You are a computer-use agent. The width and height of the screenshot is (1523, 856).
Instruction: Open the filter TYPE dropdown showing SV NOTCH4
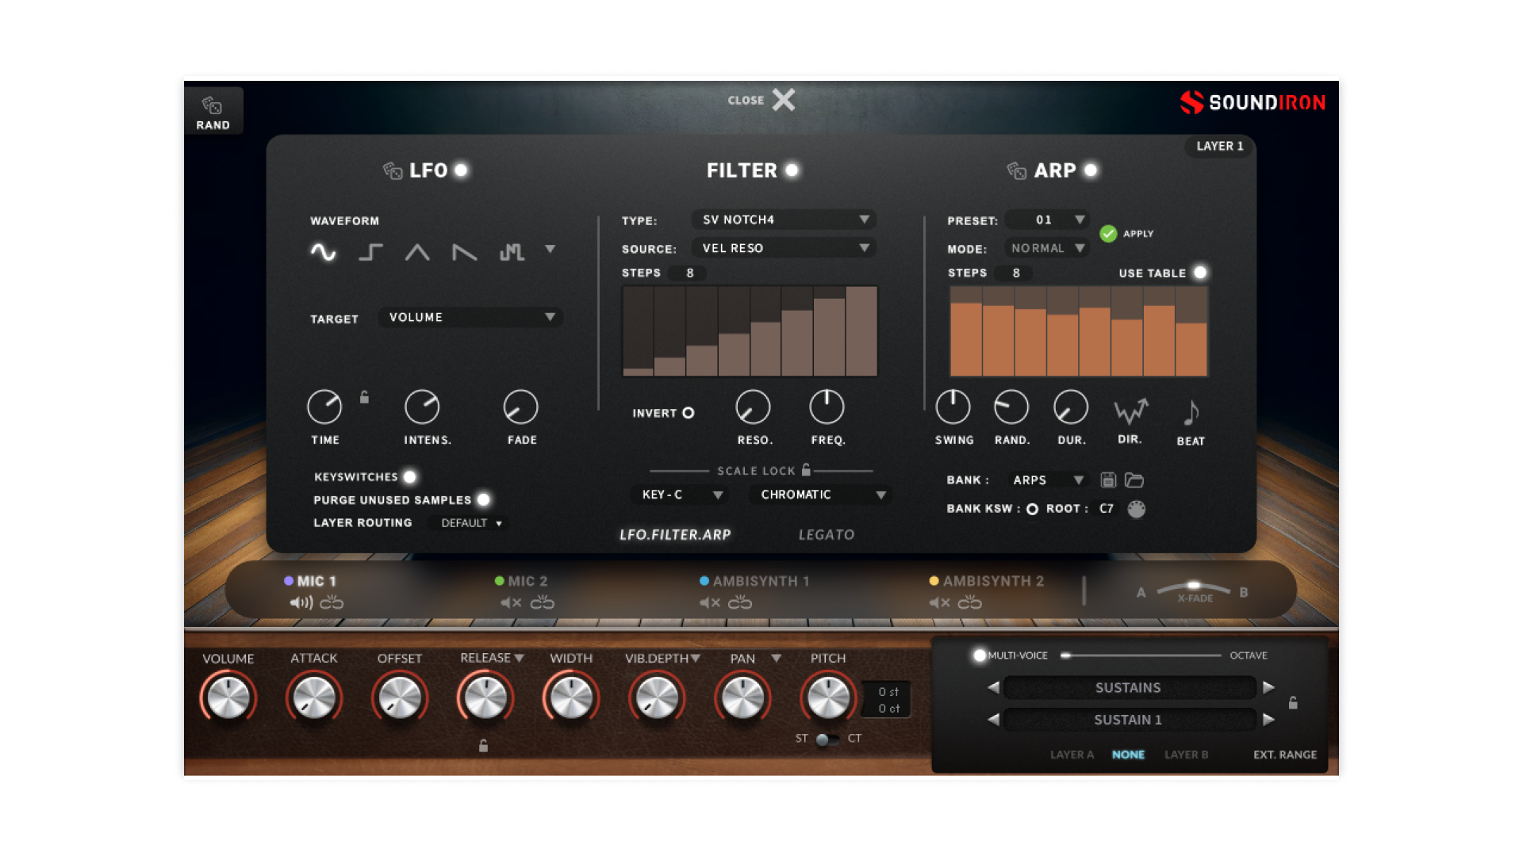(784, 220)
